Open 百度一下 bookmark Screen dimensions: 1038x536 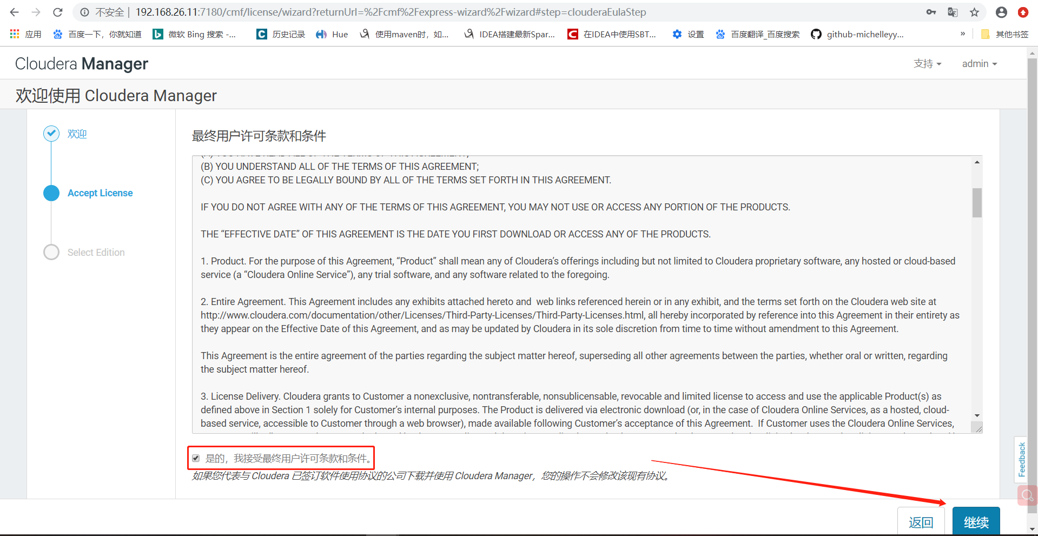[x=97, y=34]
